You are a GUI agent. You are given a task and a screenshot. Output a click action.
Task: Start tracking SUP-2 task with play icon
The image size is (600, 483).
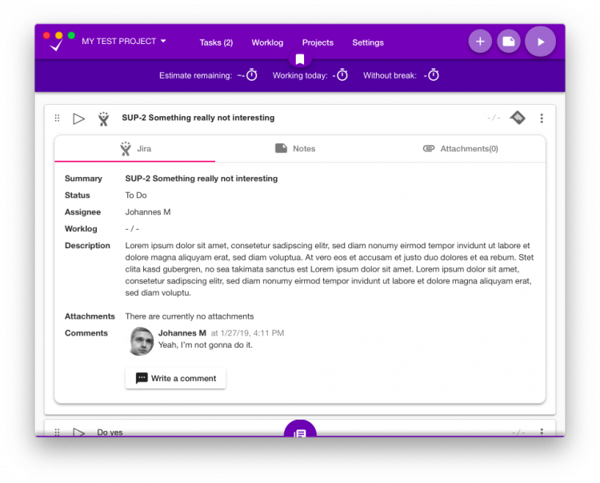point(78,119)
